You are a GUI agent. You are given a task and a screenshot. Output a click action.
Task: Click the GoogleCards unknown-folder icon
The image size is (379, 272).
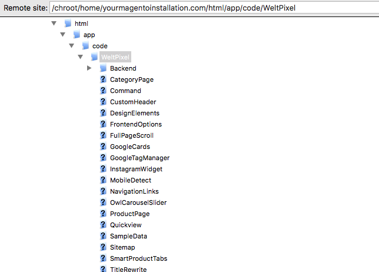tap(103, 146)
